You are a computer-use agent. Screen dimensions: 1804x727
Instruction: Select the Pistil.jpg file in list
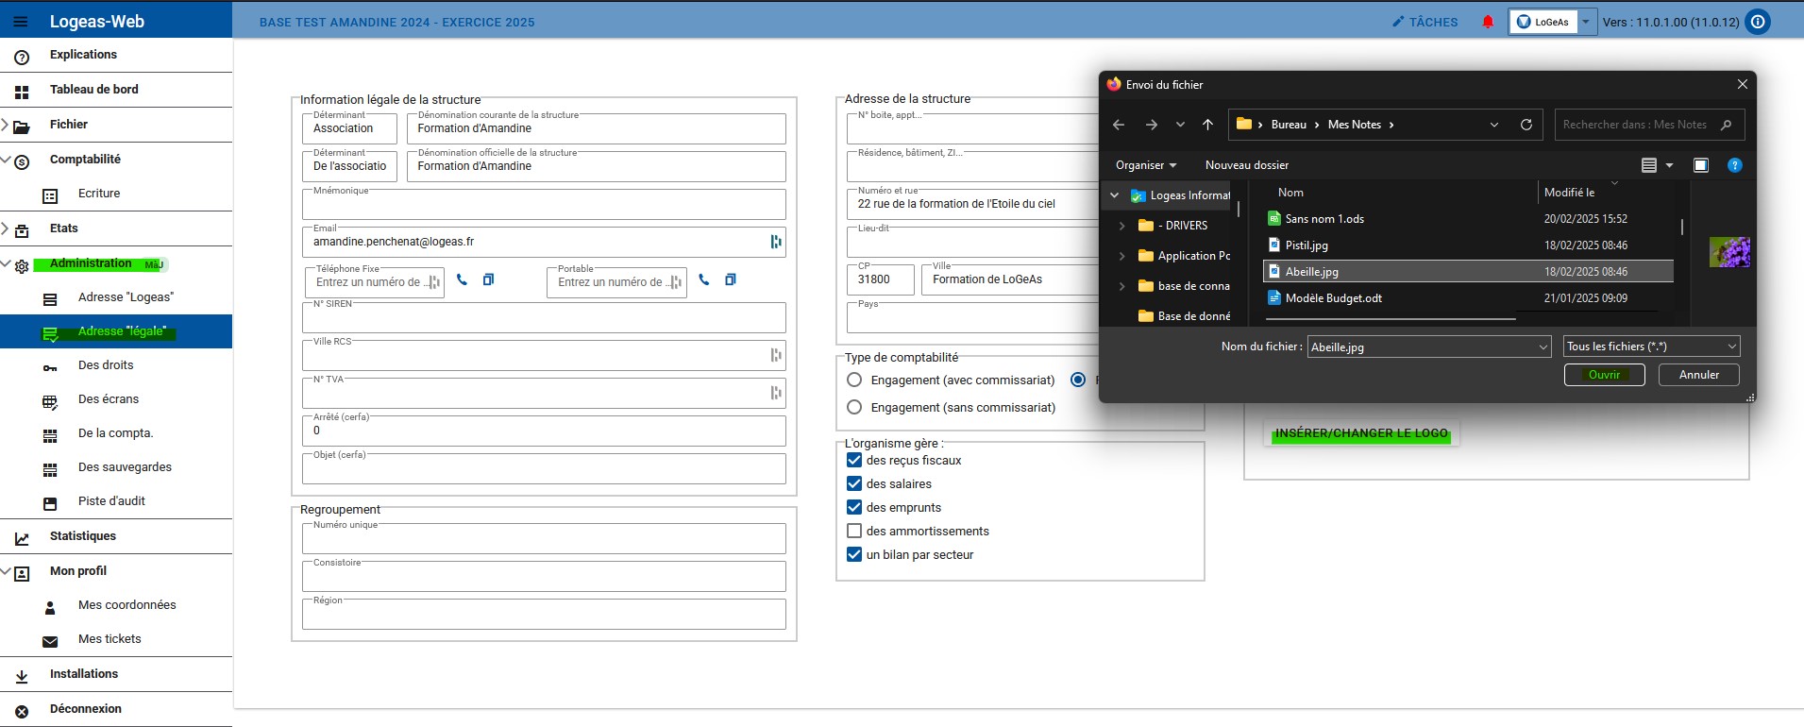[x=1307, y=245]
